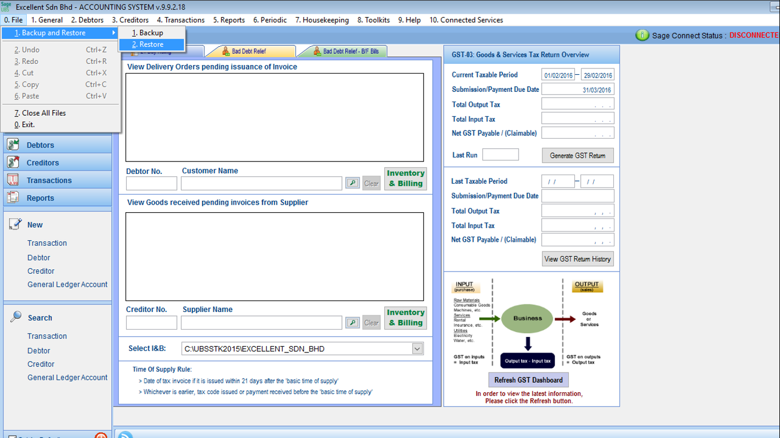The width and height of the screenshot is (780, 438).
Task: Click the Transactions sidebar button label
Action: [x=49, y=180]
